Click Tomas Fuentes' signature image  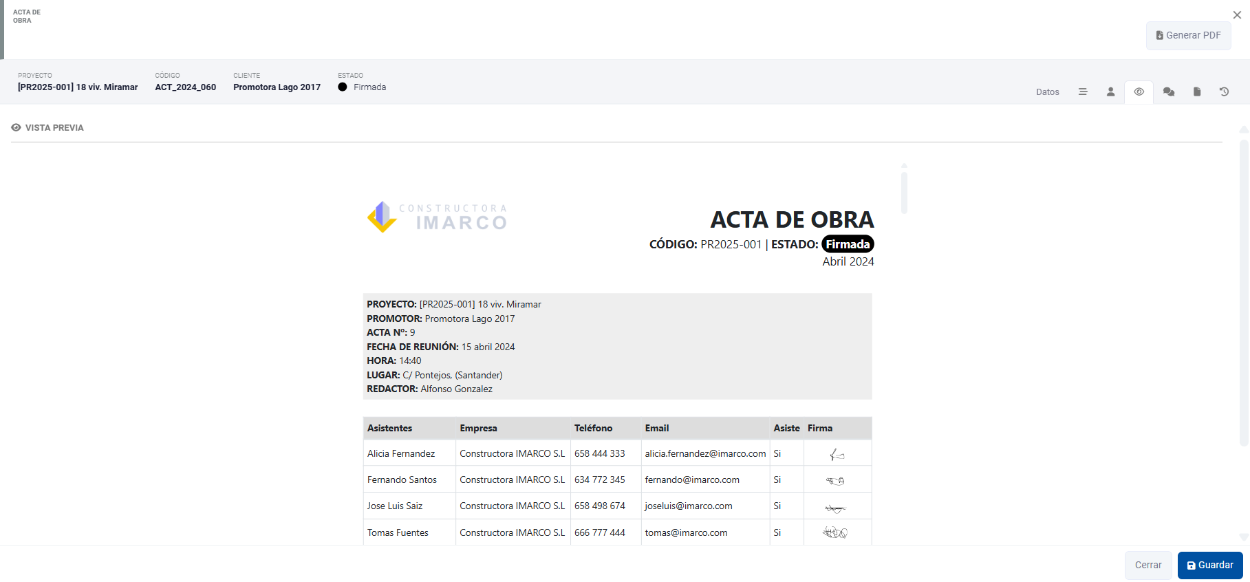(x=835, y=532)
